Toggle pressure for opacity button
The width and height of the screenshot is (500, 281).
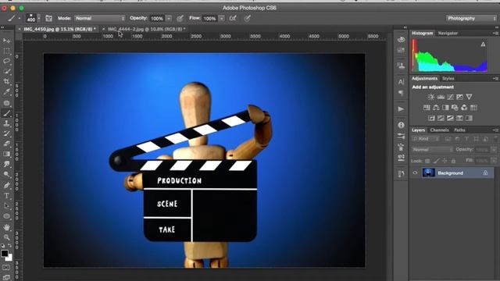click(180, 19)
